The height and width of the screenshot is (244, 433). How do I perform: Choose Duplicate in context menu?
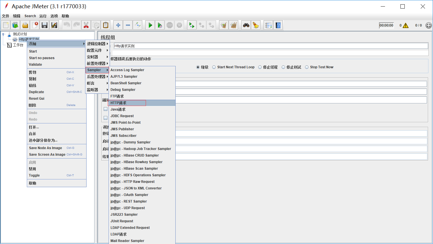[x=57, y=92]
